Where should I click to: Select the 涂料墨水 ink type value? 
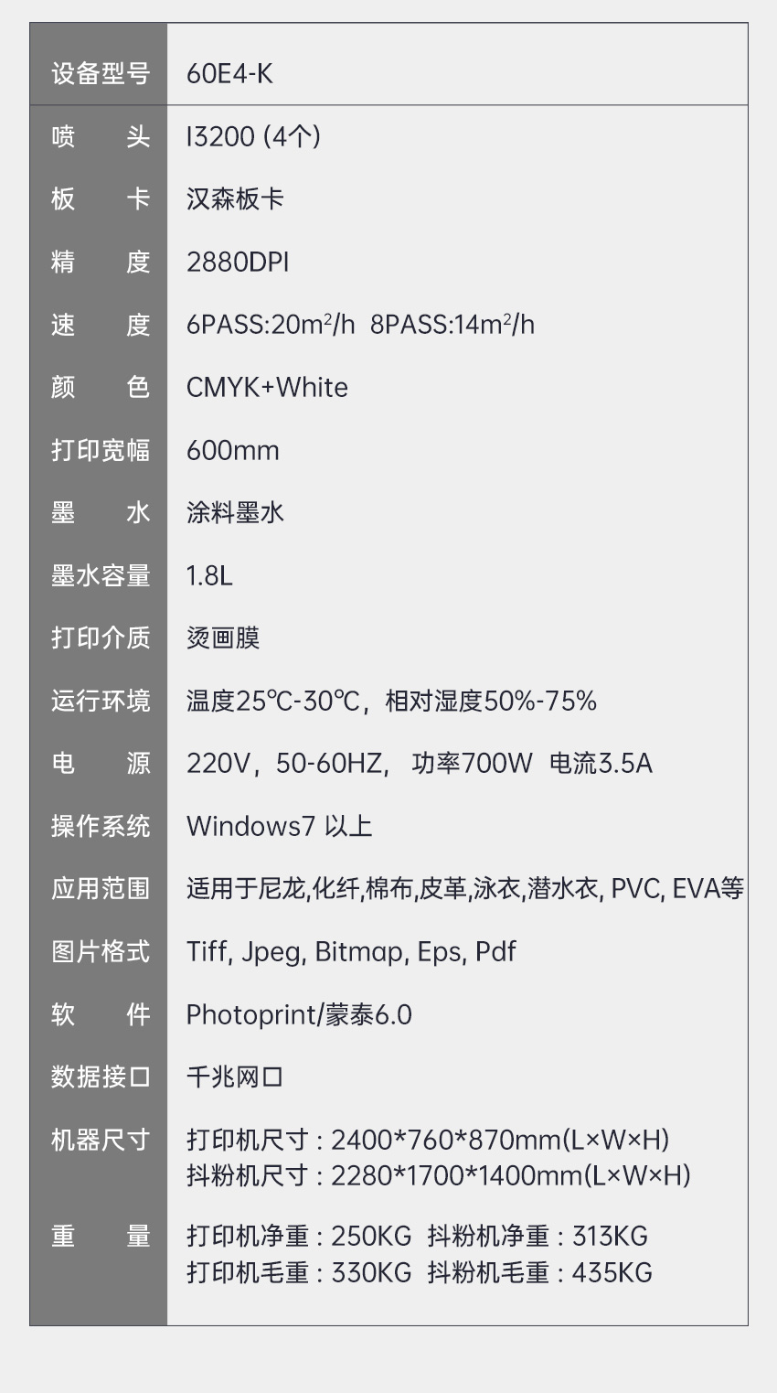235,513
